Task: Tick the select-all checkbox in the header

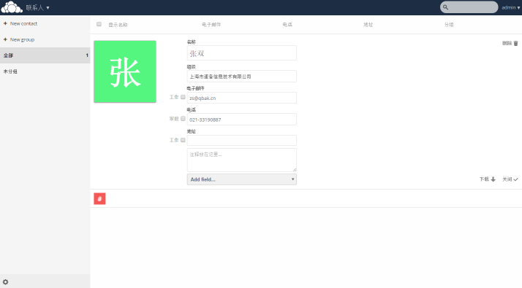Action: coord(99,24)
